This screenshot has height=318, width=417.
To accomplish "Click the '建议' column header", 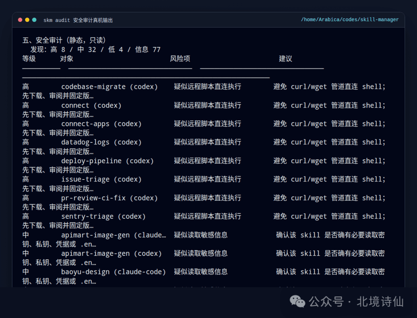I will click(x=285, y=59).
